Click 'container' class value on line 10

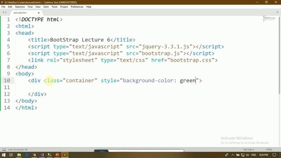click(x=80, y=80)
